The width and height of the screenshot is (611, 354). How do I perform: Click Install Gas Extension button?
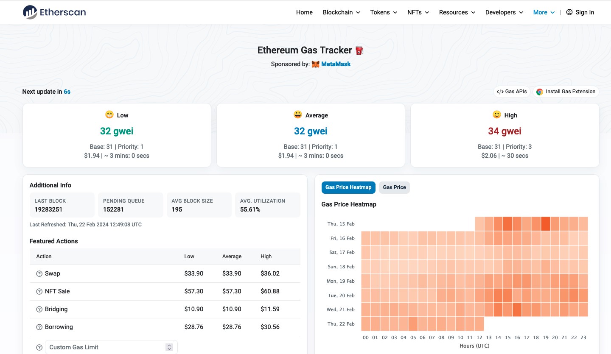566,92
